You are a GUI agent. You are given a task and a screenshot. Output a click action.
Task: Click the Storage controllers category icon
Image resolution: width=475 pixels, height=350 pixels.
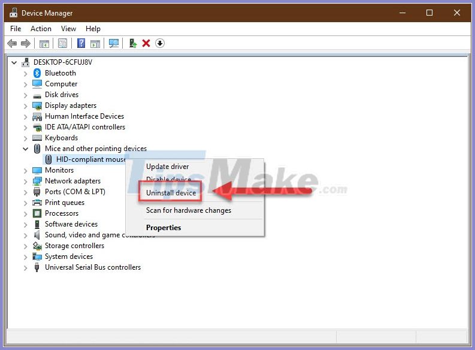[x=37, y=246]
